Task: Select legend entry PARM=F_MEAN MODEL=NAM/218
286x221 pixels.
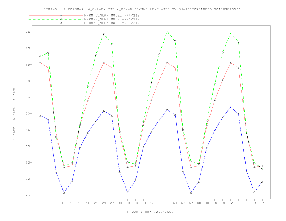Action: [x=112, y=19]
